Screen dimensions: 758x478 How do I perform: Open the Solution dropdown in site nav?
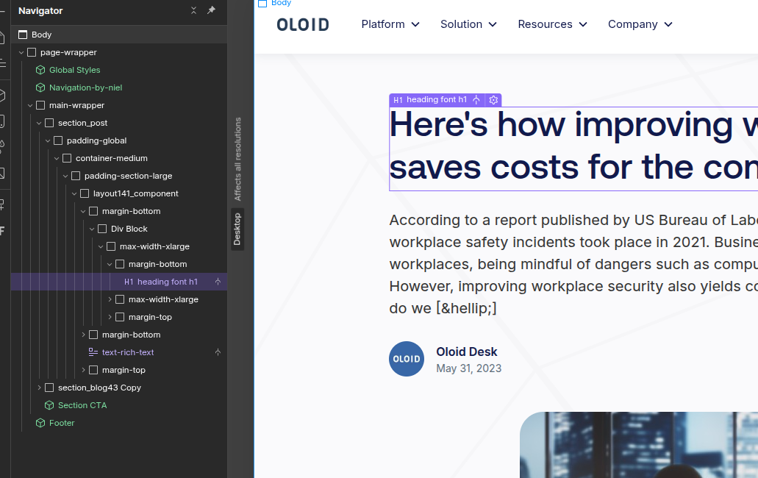pos(468,24)
